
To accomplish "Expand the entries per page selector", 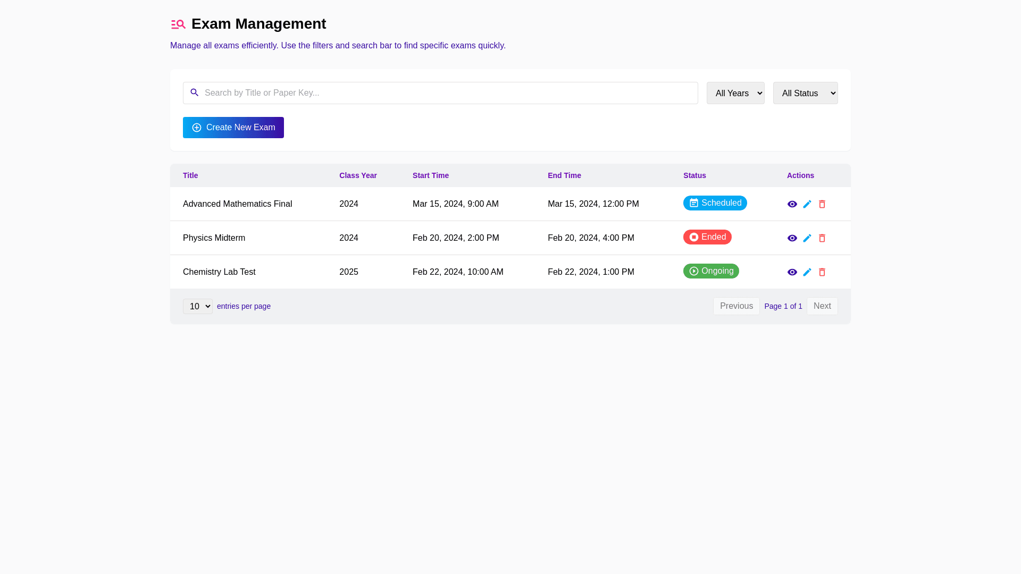I will click(x=197, y=306).
